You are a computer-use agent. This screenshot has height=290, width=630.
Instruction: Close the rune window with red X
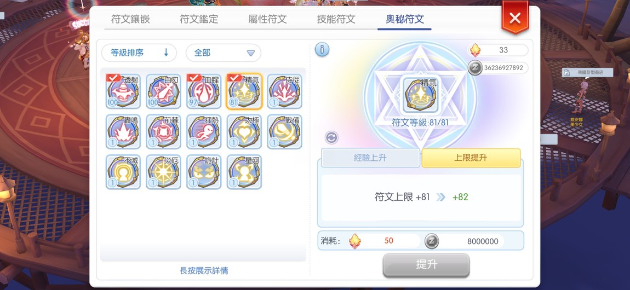coord(515,18)
